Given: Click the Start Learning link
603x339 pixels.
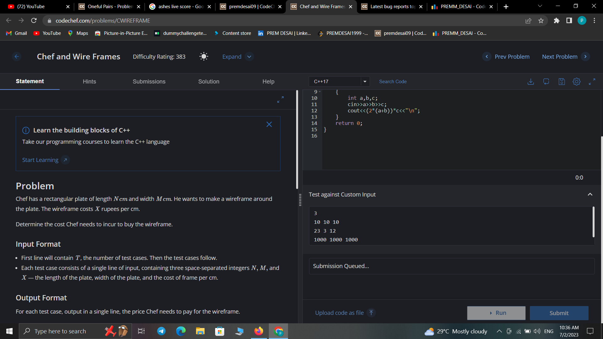Looking at the screenshot, I should point(41,160).
